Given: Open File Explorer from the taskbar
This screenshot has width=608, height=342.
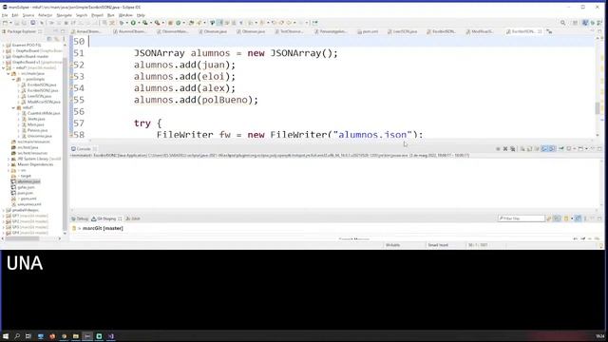Looking at the screenshot, I should point(76,336).
